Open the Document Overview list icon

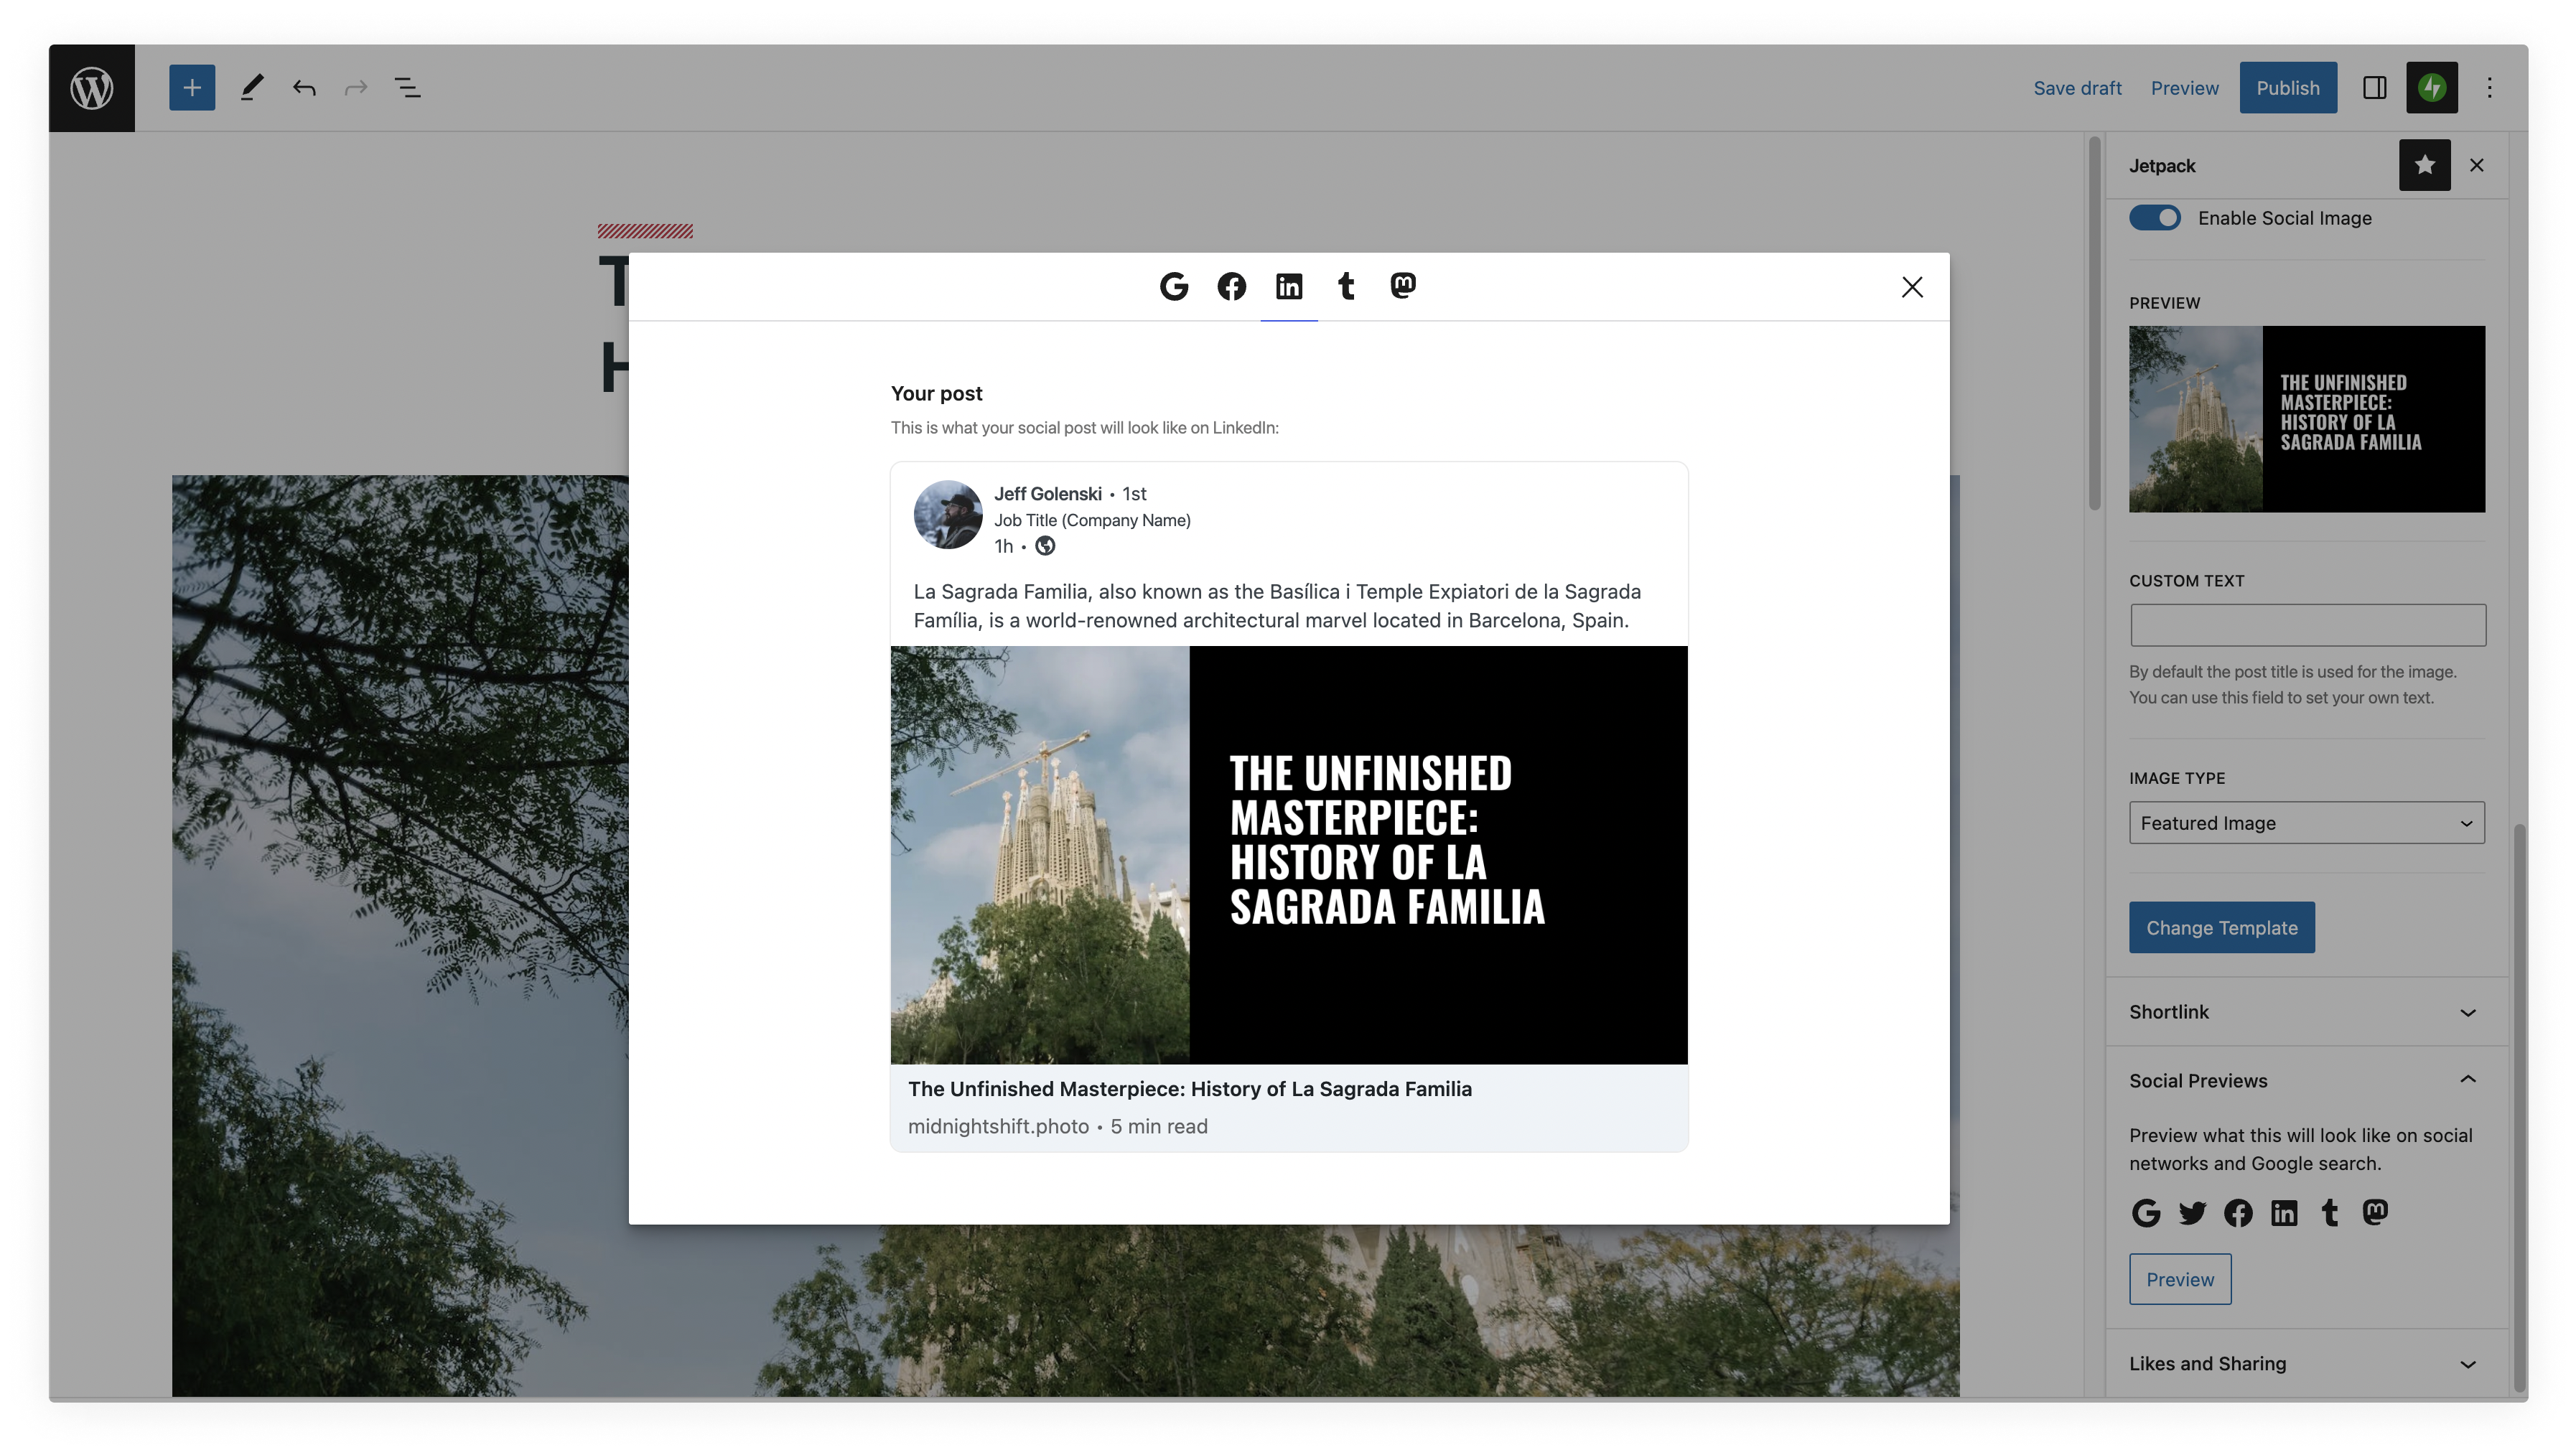[407, 88]
